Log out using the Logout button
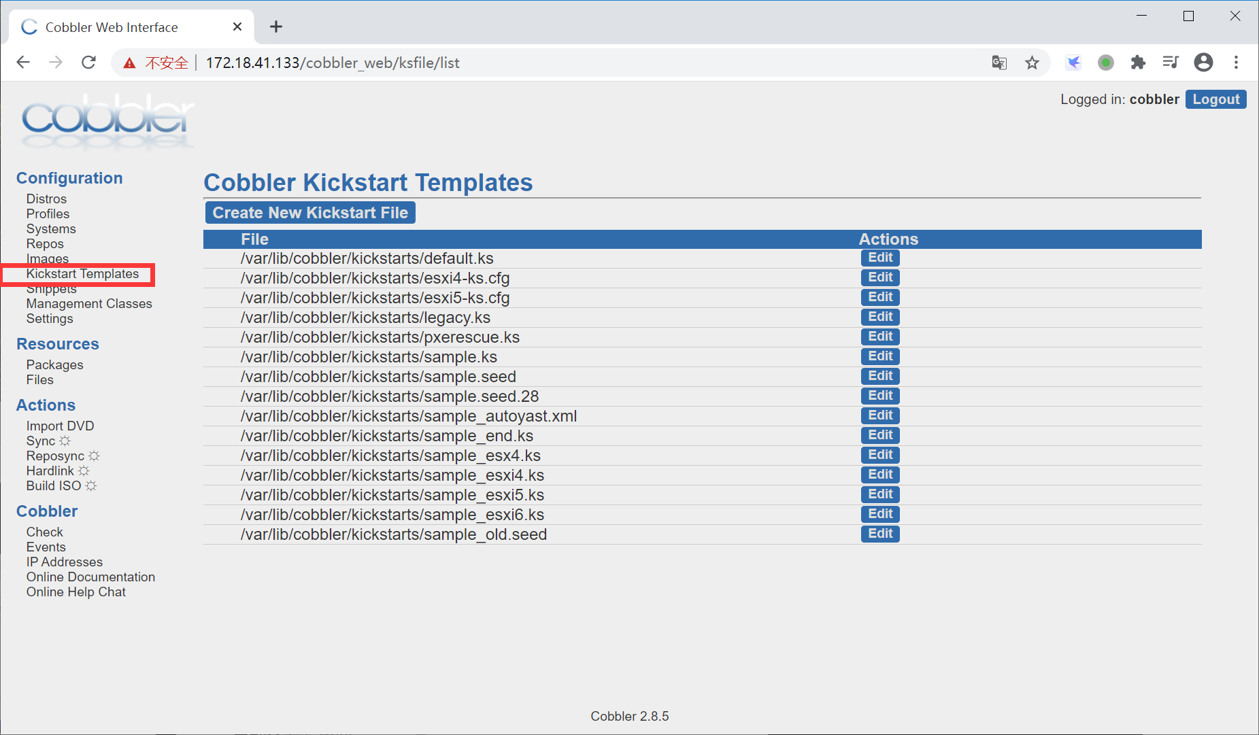The width and height of the screenshot is (1259, 735). click(1215, 99)
